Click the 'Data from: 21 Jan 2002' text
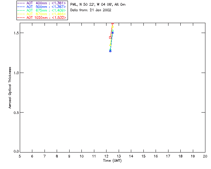This screenshot has width=211, height=169. [x=91, y=10]
